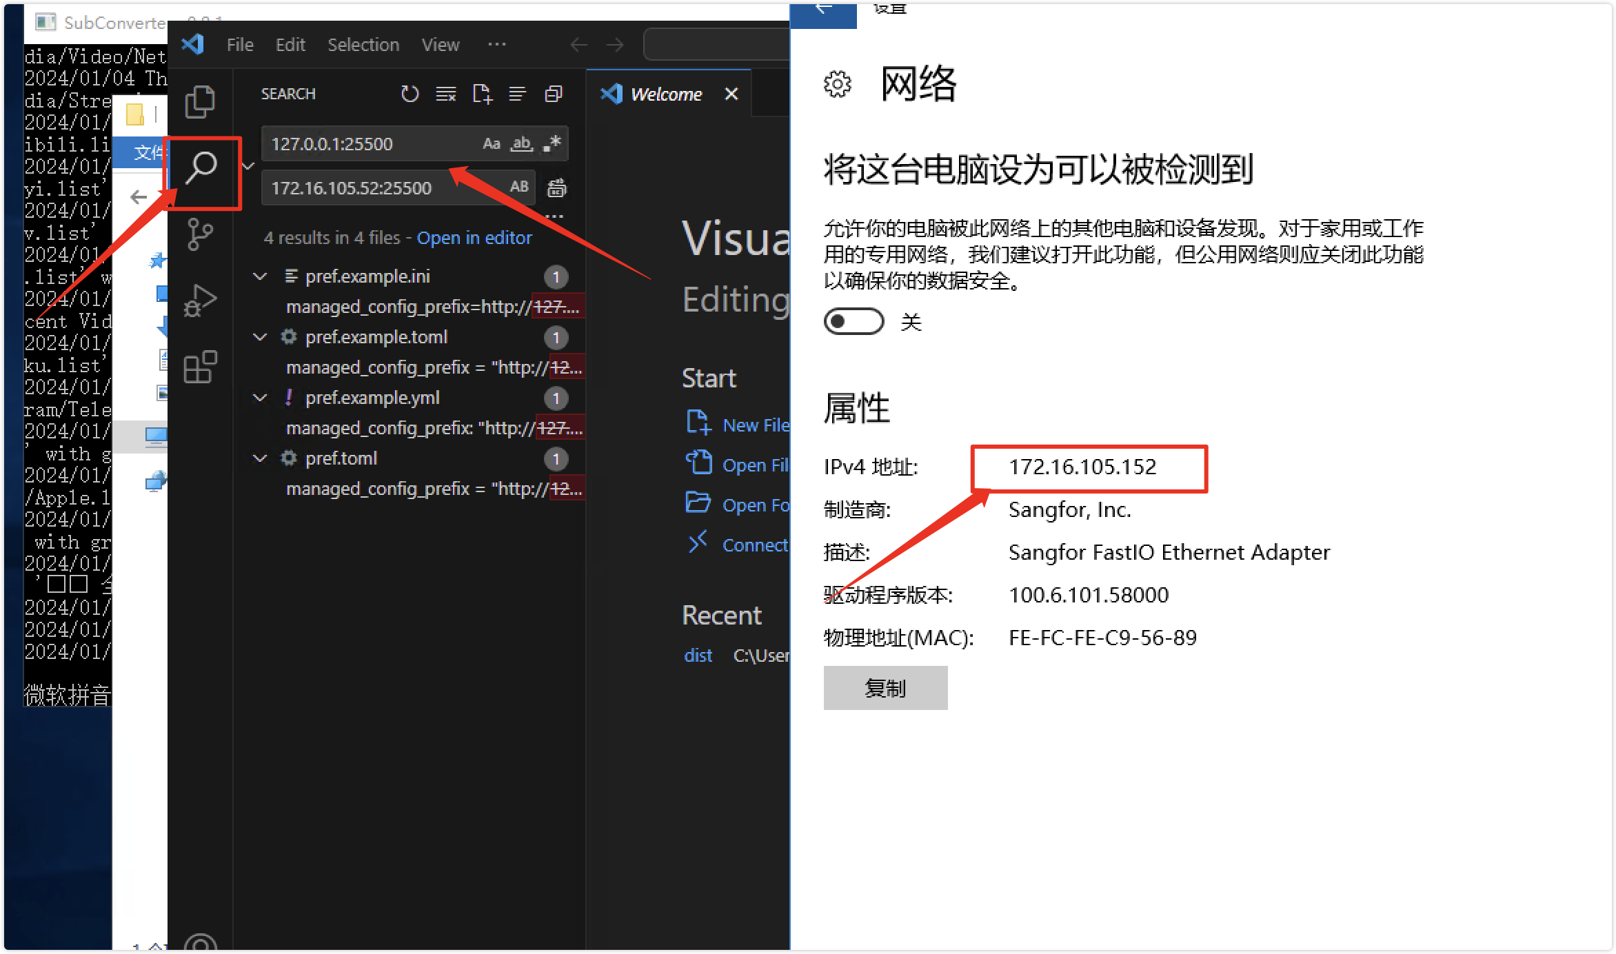
Task: Refresh the search results
Action: coord(410,94)
